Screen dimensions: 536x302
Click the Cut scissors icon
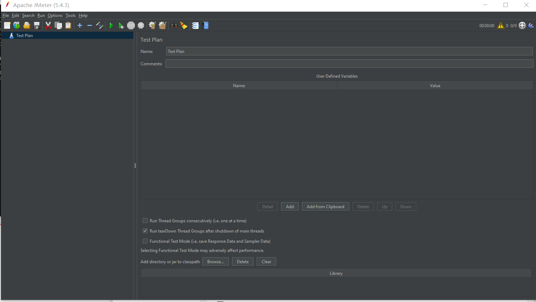48,25
